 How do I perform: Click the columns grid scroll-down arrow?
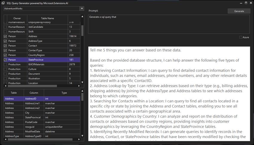[x=82, y=136]
